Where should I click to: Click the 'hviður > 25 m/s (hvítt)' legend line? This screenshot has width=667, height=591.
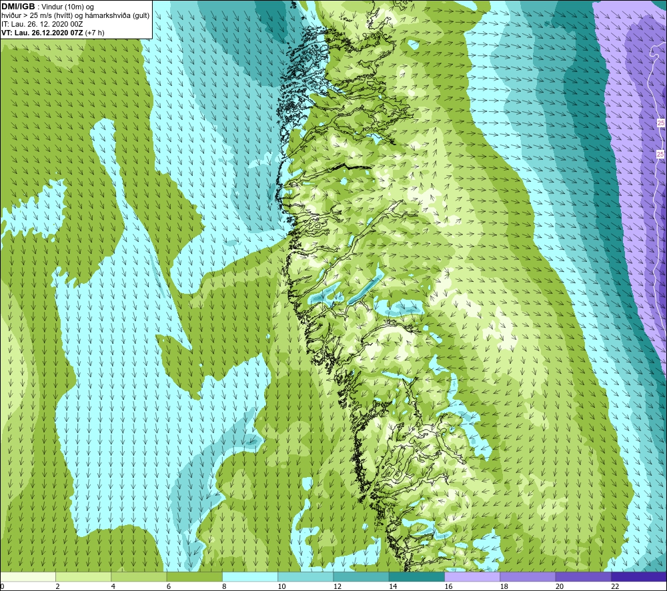pyautogui.click(x=37, y=16)
